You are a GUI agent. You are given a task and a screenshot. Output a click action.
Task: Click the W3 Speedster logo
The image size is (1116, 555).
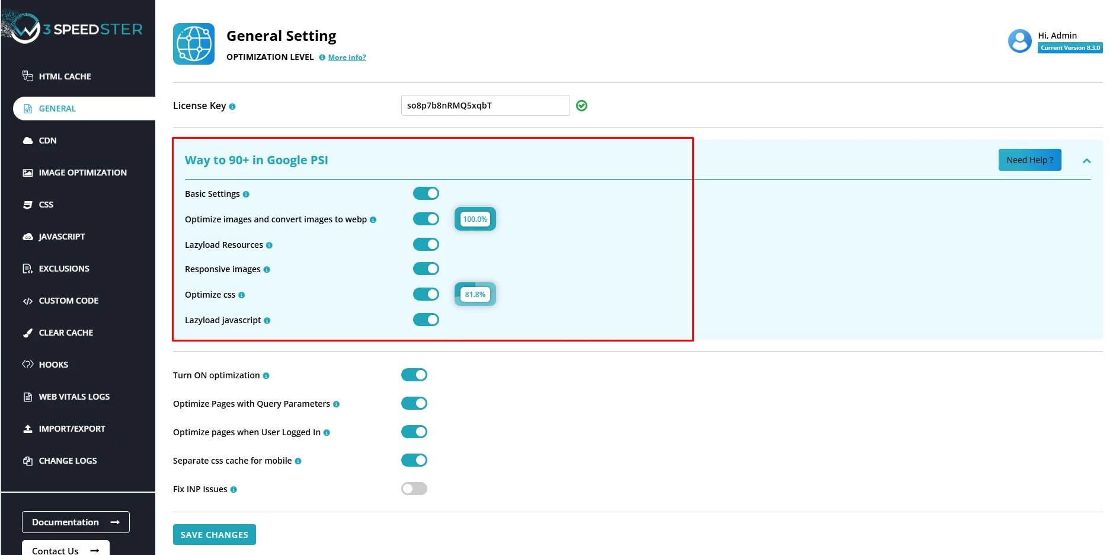(x=72, y=28)
